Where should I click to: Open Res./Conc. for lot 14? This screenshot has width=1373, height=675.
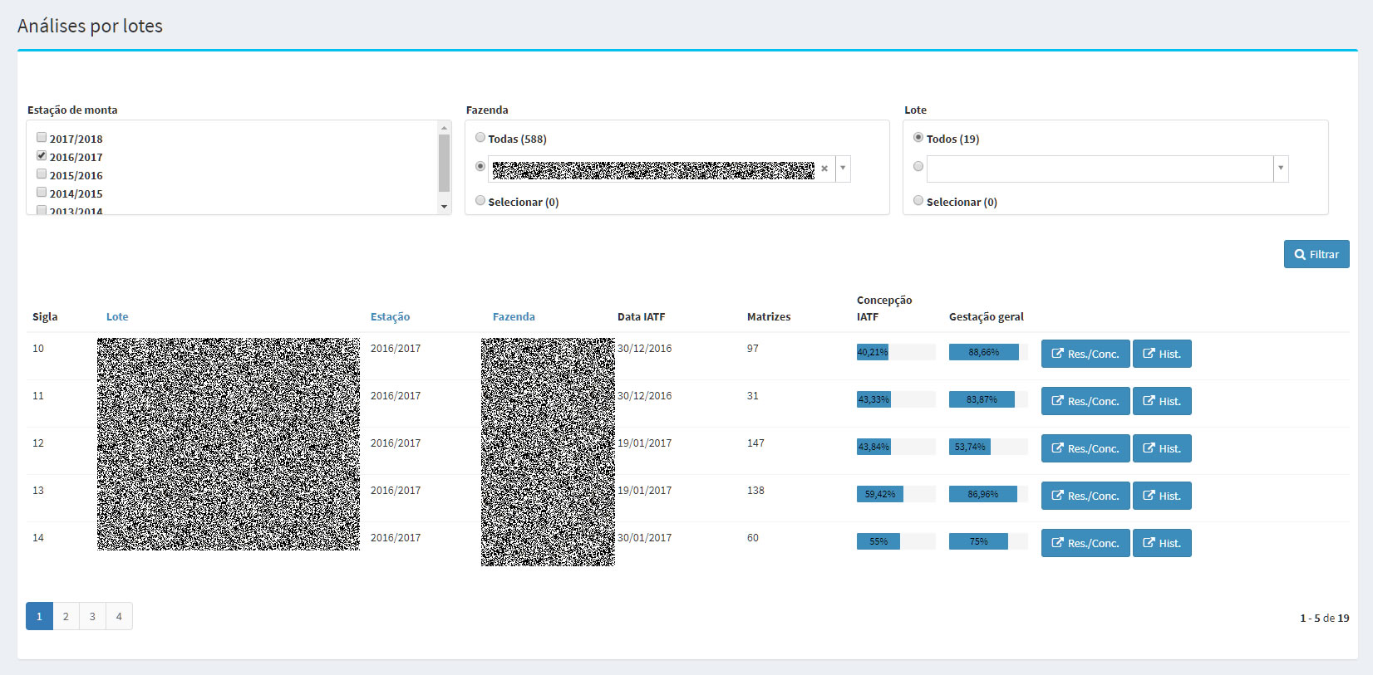tap(1085, 543)
